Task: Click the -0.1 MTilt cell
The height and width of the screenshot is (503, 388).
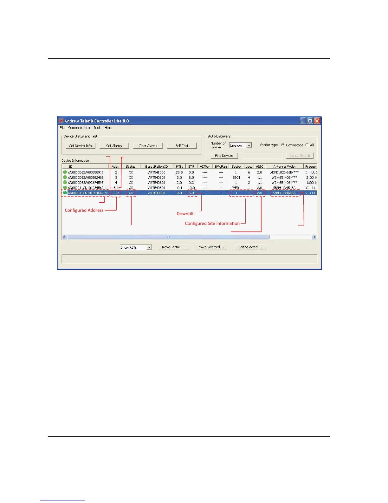Action: pyautogui.click(x=179, y=188)
